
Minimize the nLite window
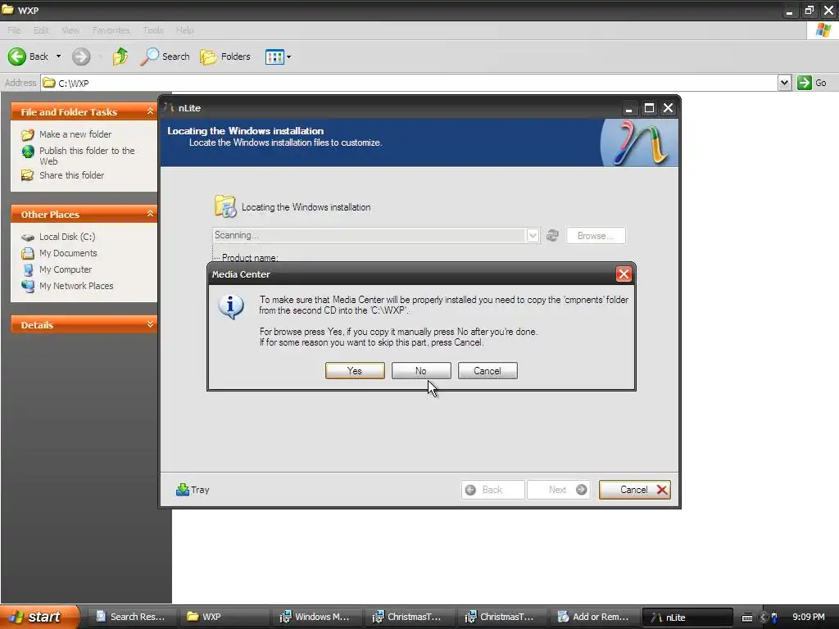point(629,108)
